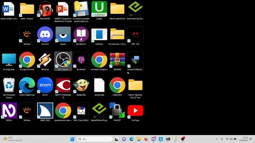
Task: Select the YouTube shortcut icon
Action: coord(135,110)
